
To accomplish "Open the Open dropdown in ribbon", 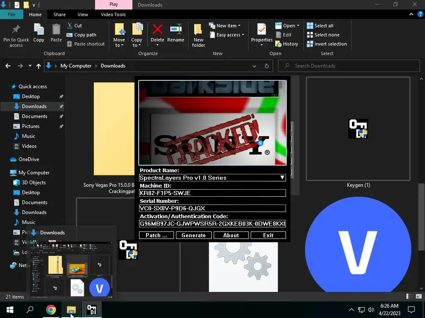I will [287, 26].
